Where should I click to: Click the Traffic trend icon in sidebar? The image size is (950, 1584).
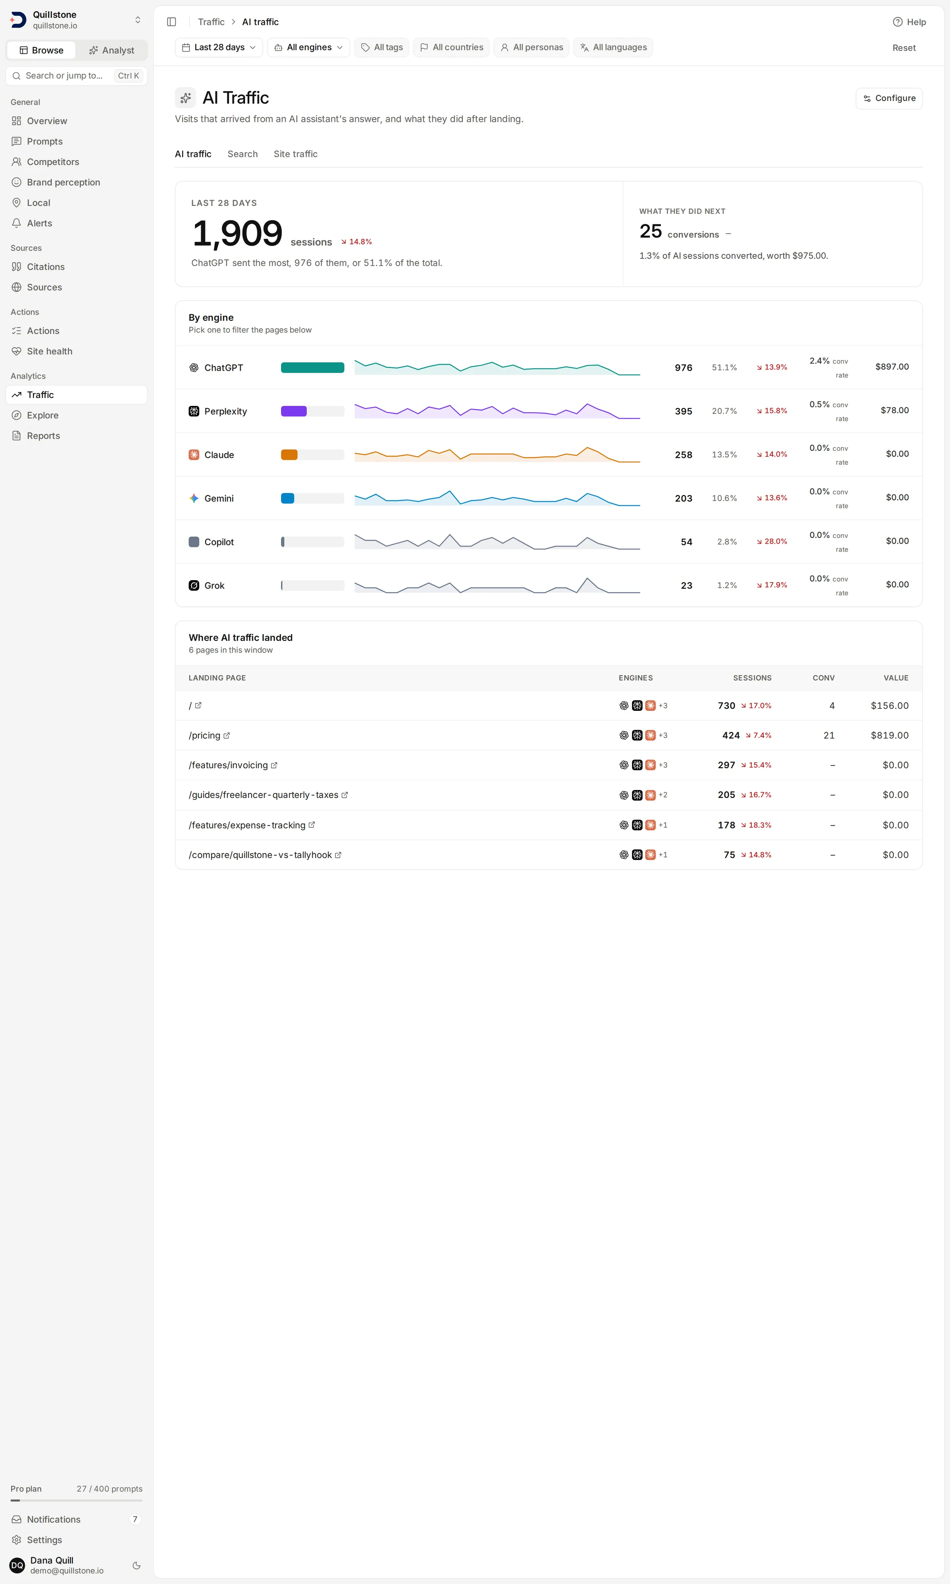pos(17,395)
